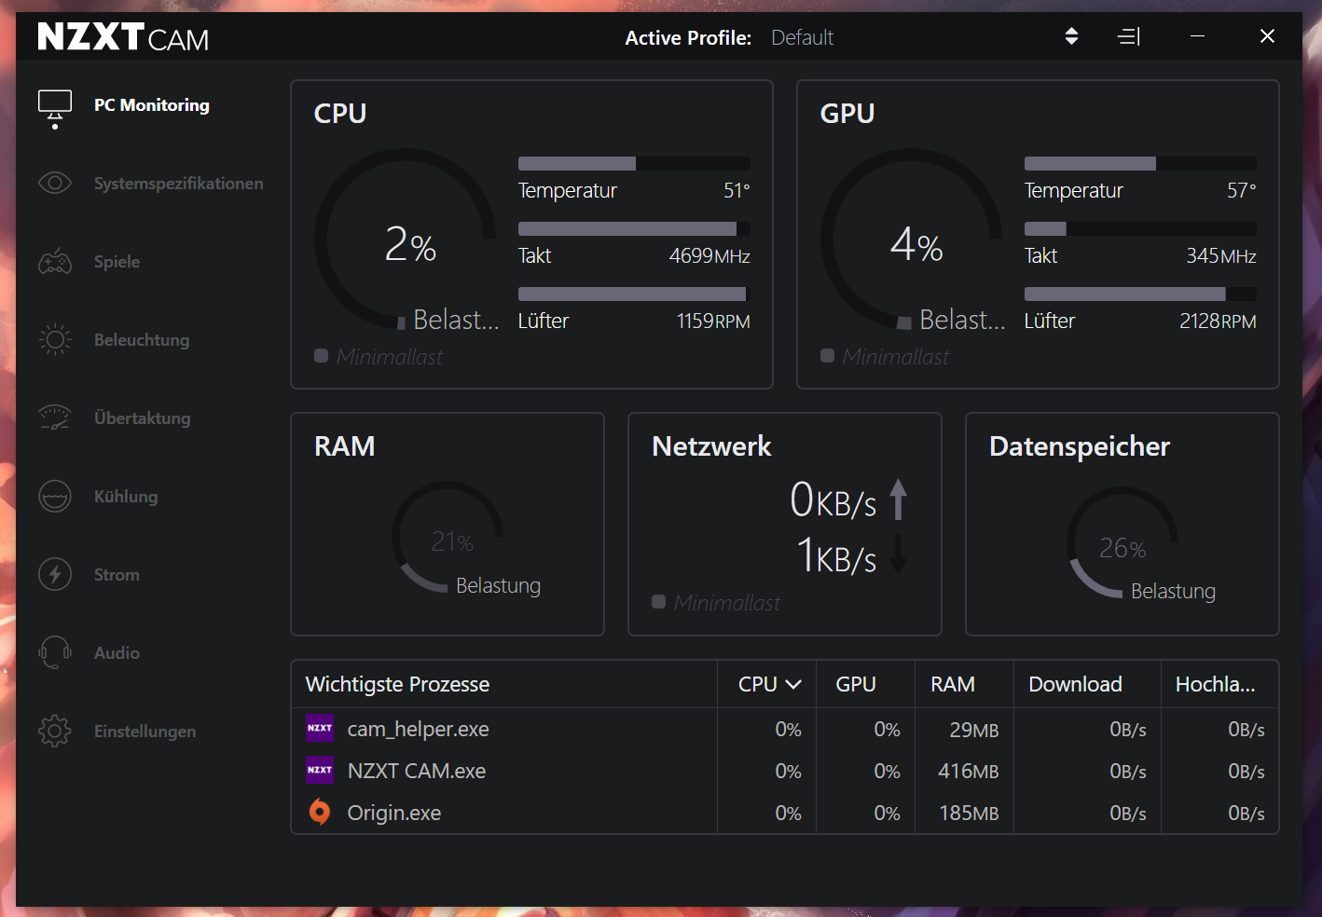The width and height of the screenshot is (1322, 917).
Task: Click the 185MB RAM value
Action: pos(969,813)
